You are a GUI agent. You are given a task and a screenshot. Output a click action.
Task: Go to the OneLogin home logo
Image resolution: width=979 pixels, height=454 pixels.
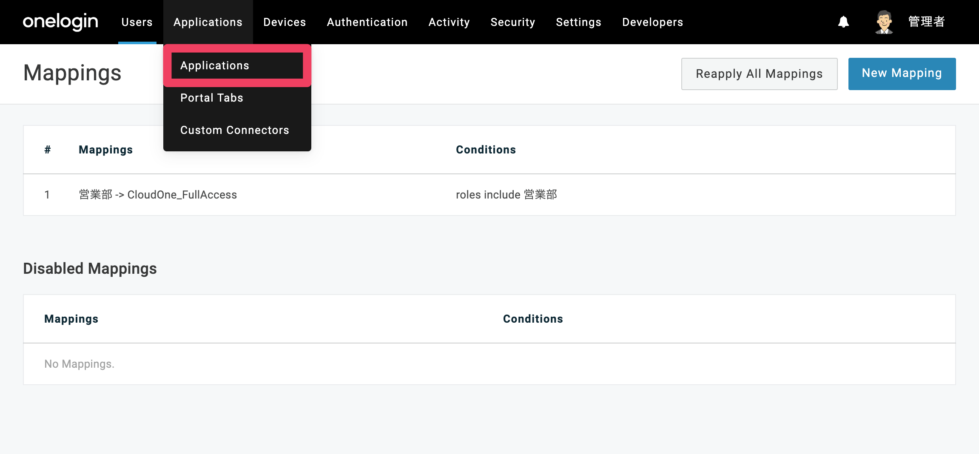click(x=60, y=22)
